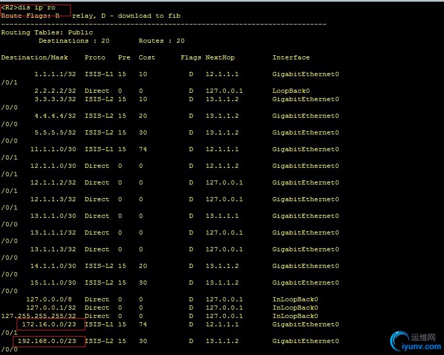Select the 'Routing Tables: Public' text
Viewport: 444px width, 355px height.
point(47,32)
